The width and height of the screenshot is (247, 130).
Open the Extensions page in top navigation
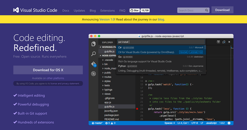coord(107,10)
